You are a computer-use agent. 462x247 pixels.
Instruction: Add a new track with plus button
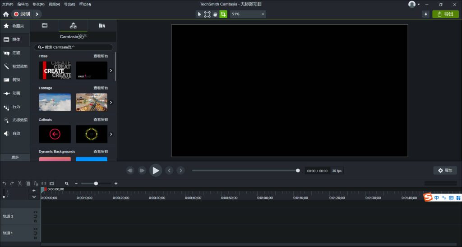pos(34,191)
